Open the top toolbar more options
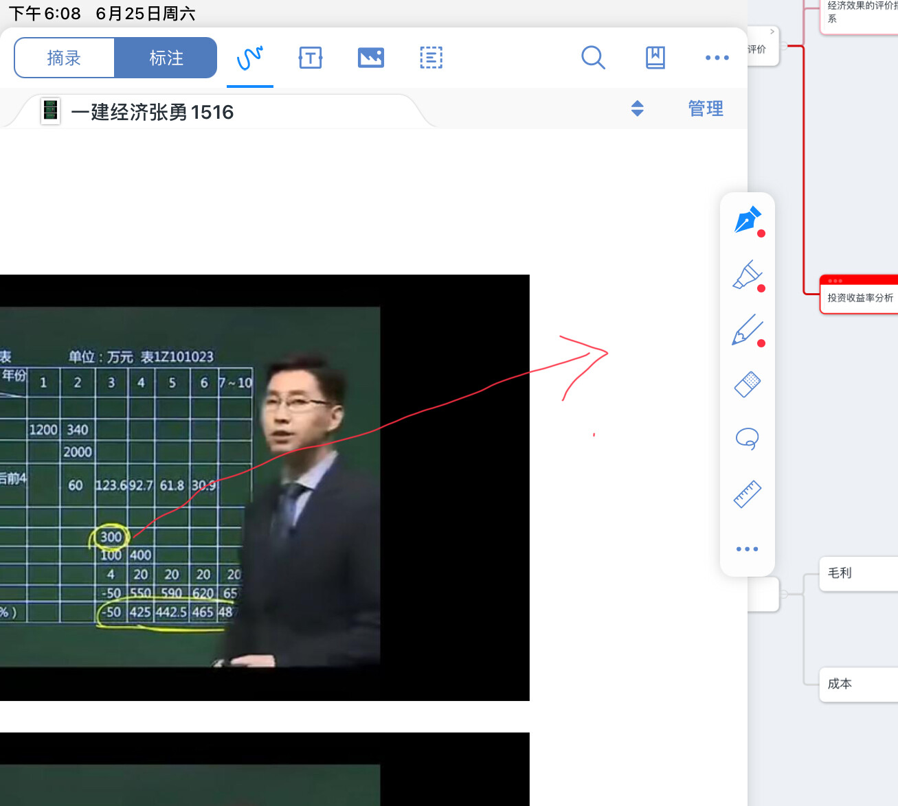898x806 pixels. coord(717,58)
